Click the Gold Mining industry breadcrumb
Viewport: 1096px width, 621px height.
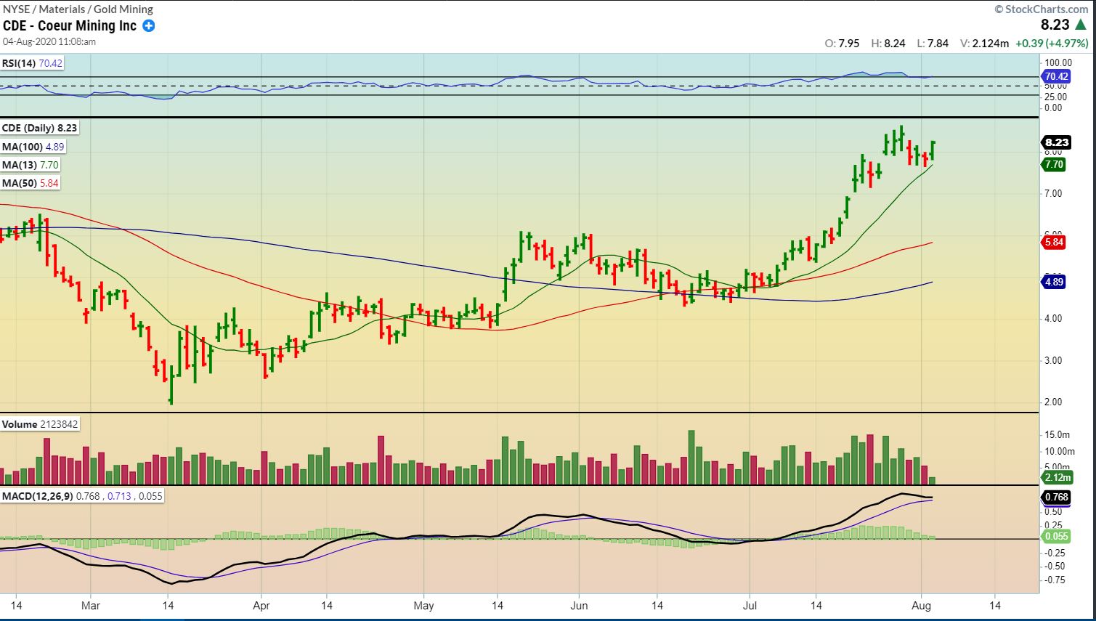pyautogui.click(x=123, y=9)
